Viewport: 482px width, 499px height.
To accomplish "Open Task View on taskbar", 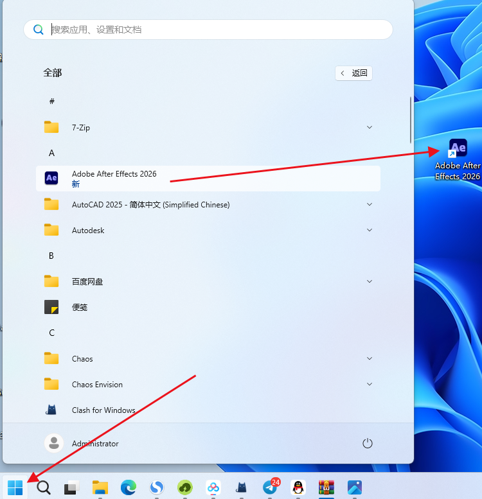I will pyautogui.click(x=71, y=487).
